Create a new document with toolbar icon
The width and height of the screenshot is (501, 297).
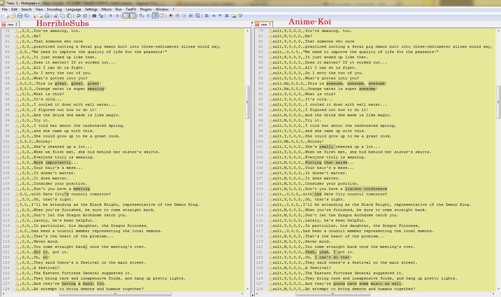pos(6,16)
